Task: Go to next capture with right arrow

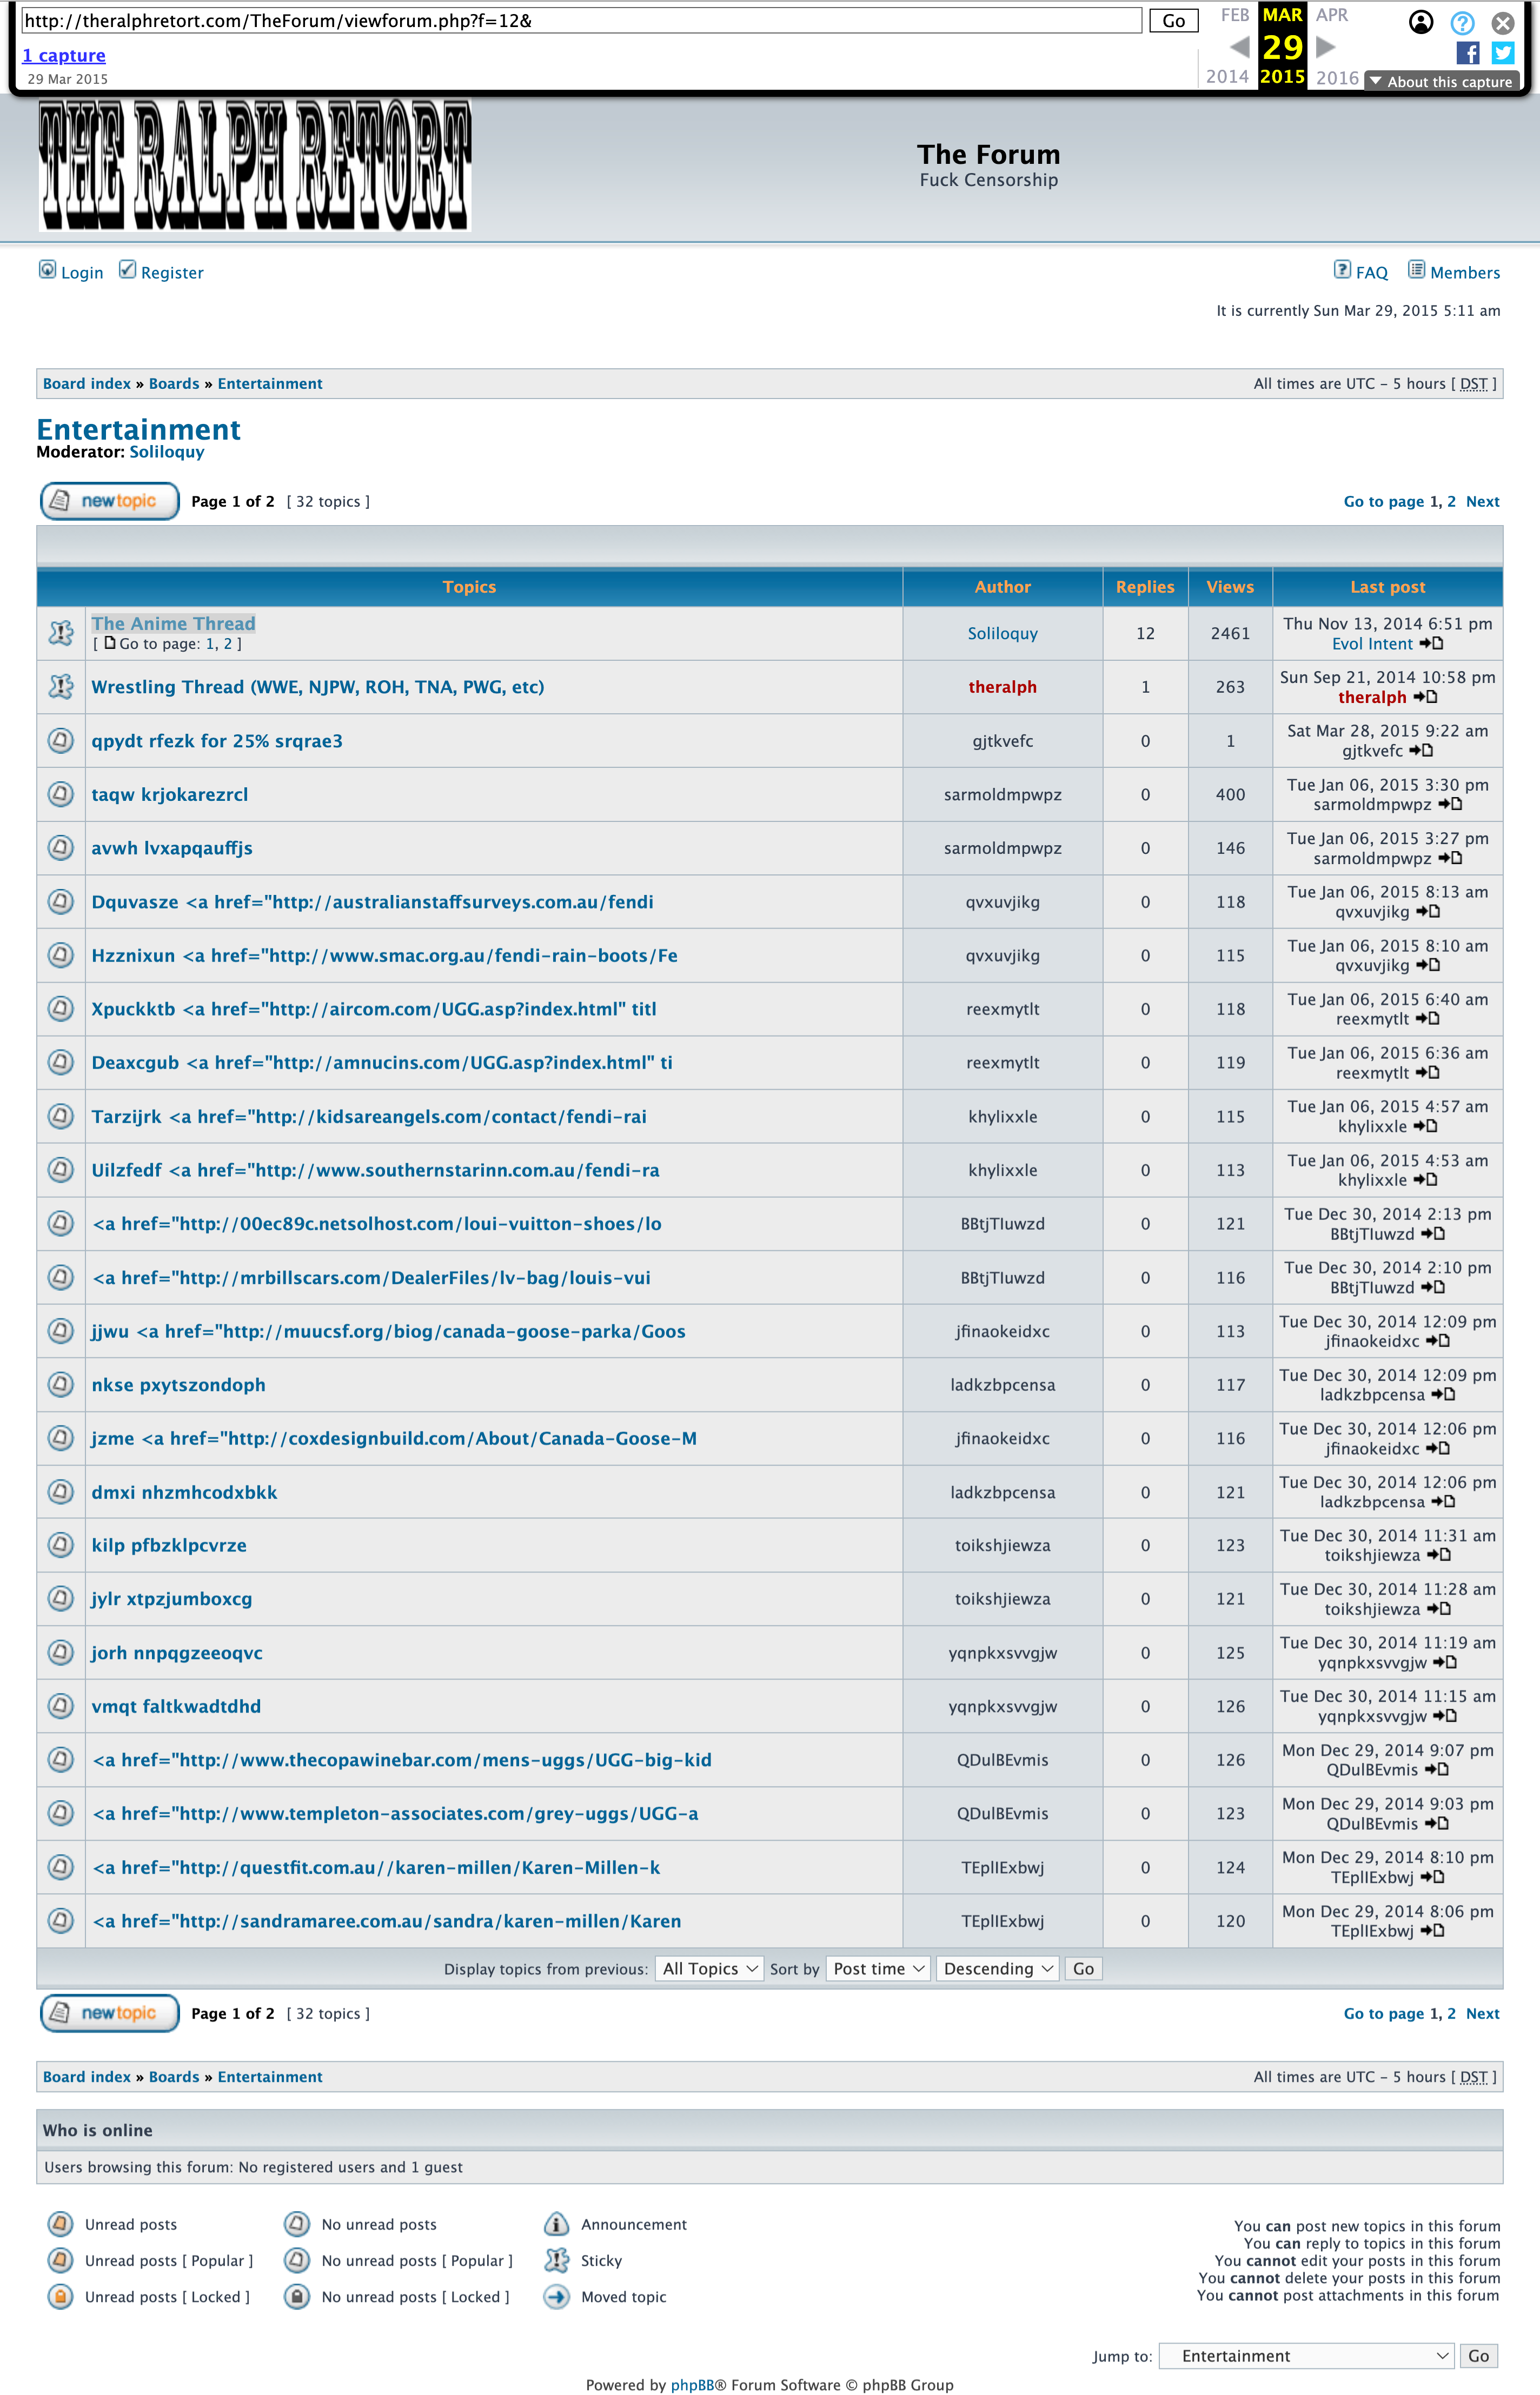Action: (1326, 46)
